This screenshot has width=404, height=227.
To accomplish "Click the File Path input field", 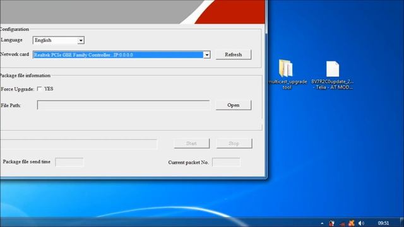I will point(123,105).
